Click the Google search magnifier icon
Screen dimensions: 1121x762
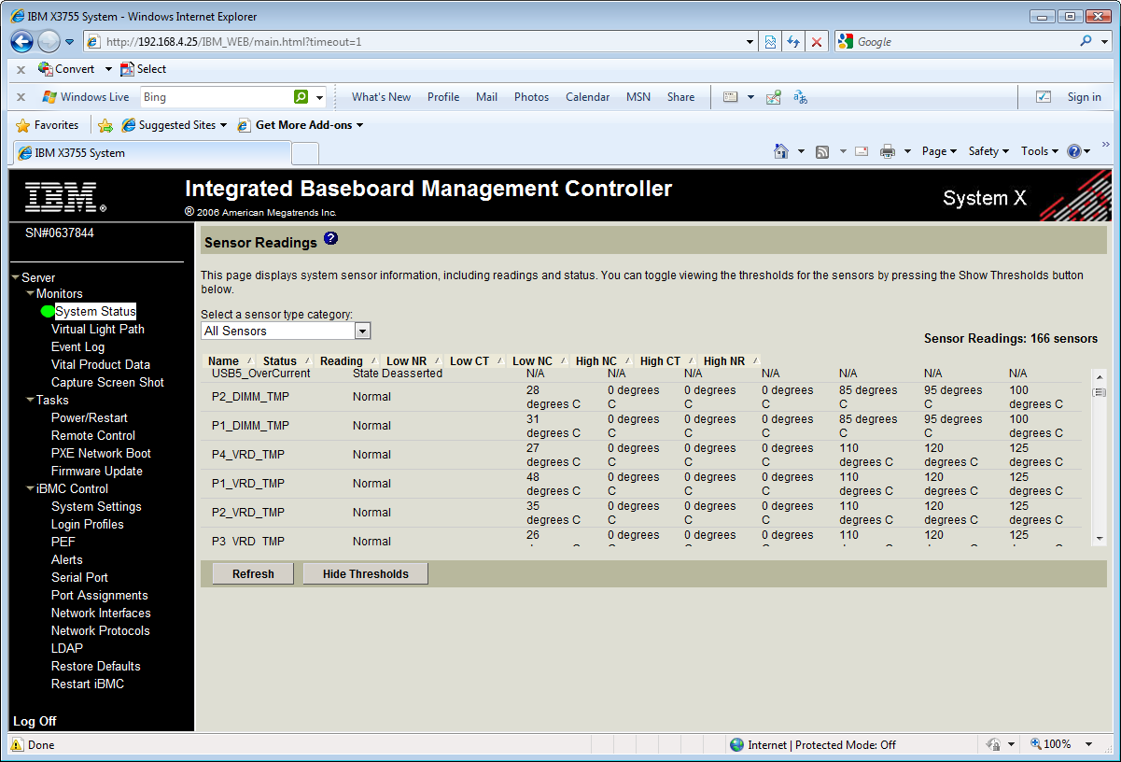coord(1086,42)
